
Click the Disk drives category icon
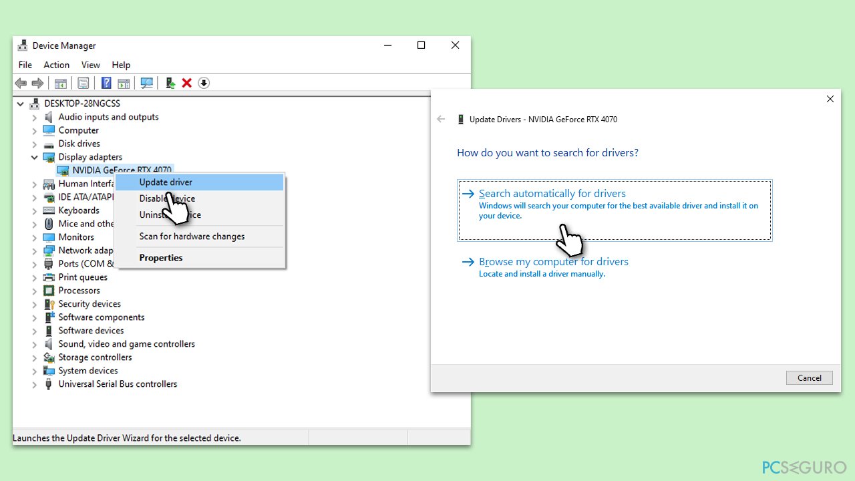point(49,144)
